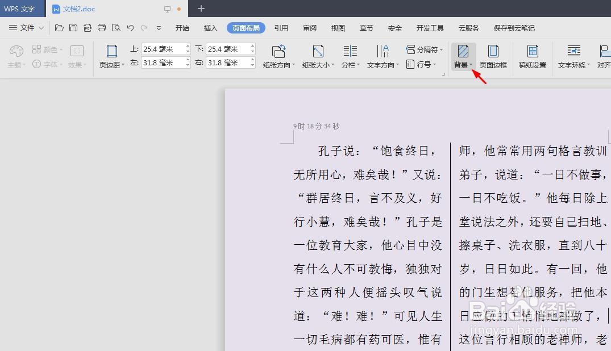Image resolution: width=611 pixels, height=351 pixels.
Task: Expand the 背景 dropdown arrow
Action: [471, 65]
